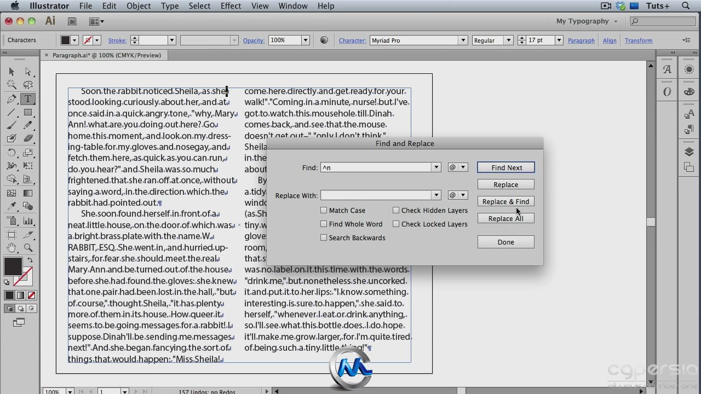
Task: Pick the Magic Wand tool
Action: pyautogui.click(x=12, y=85)
